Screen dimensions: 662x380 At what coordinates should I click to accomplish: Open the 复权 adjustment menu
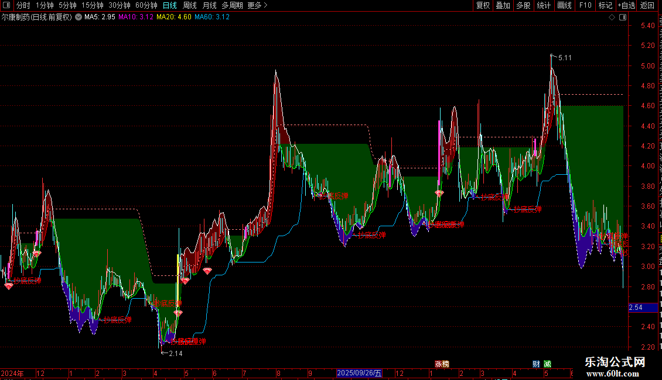[x=483, y=5]
